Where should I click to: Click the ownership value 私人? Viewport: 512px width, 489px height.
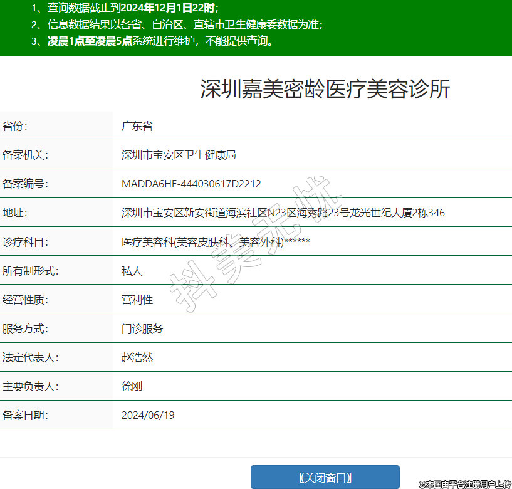[132, 271]
